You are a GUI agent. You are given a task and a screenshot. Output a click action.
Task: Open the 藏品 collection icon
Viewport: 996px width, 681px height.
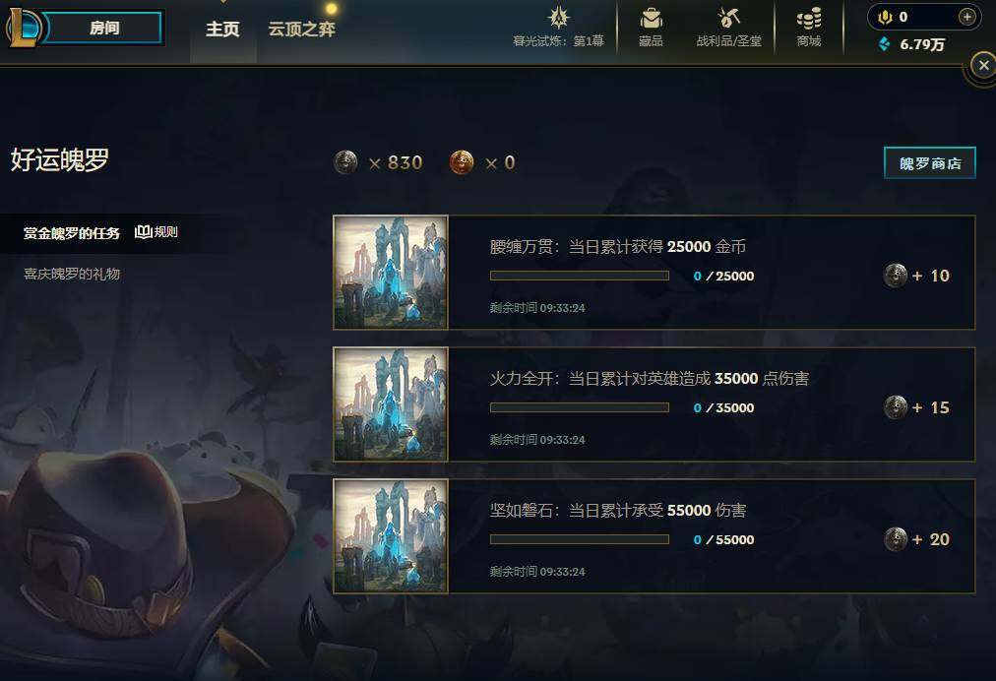651,19
